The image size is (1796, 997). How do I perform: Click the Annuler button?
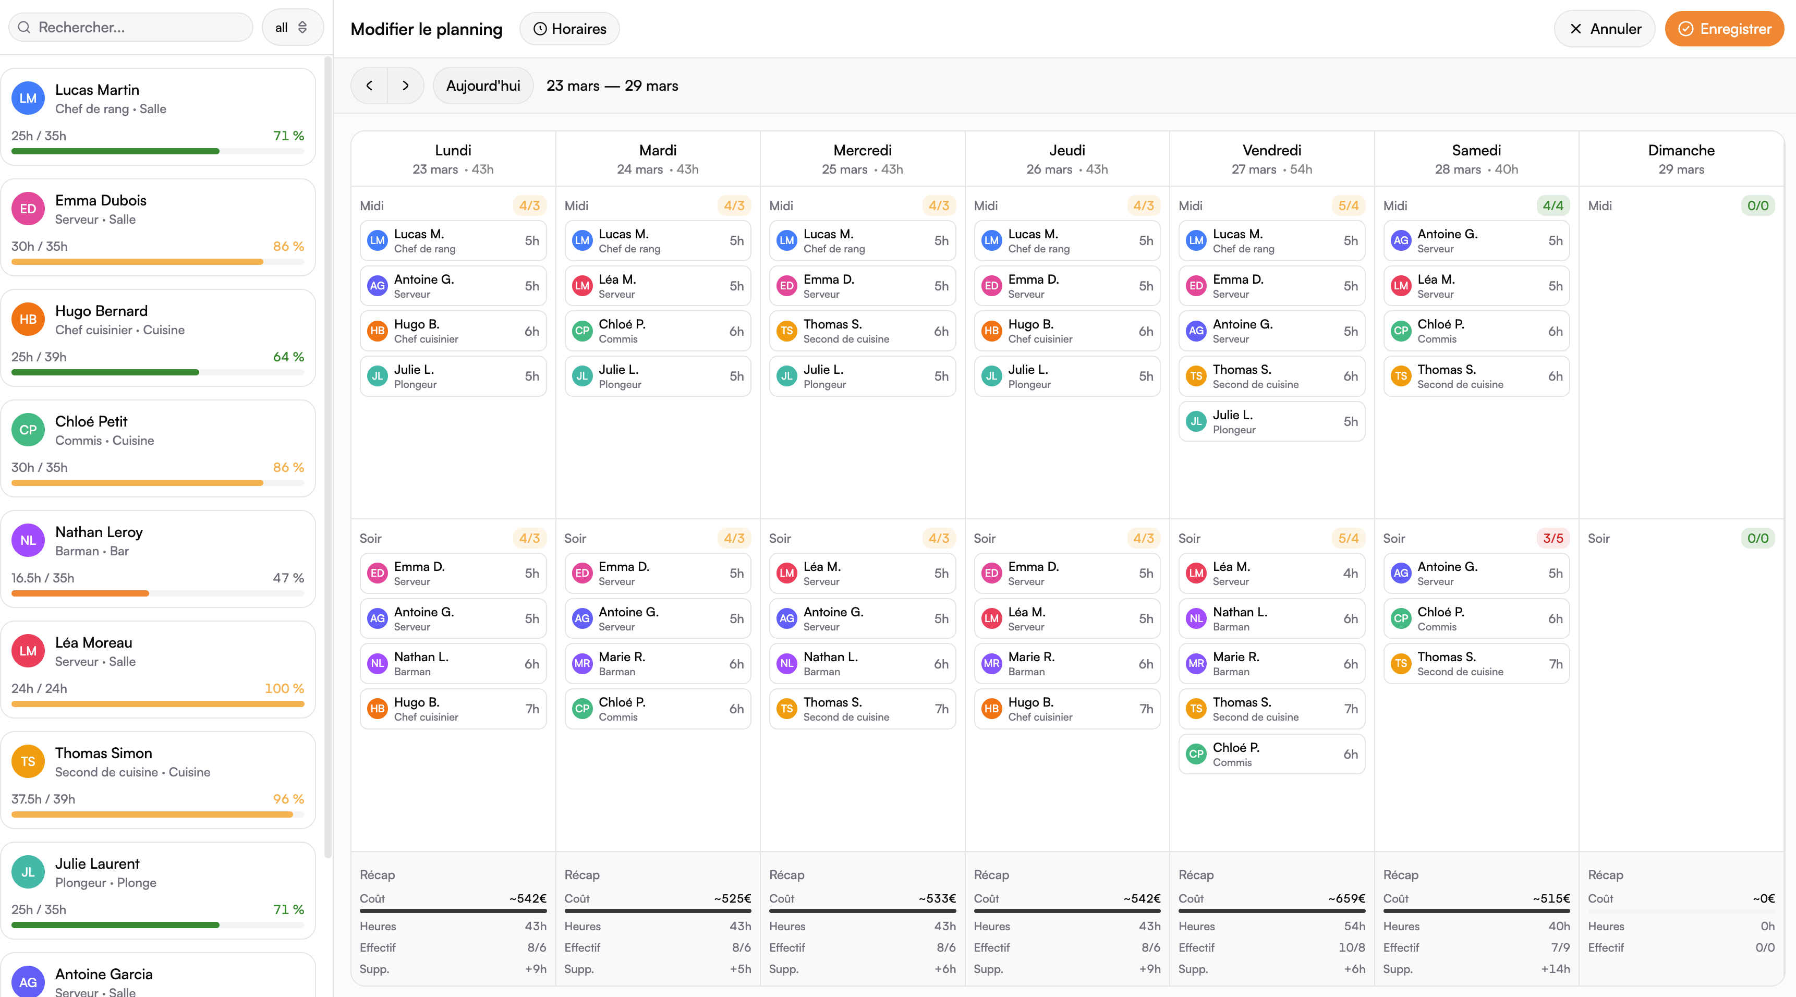click(1604, 29)
